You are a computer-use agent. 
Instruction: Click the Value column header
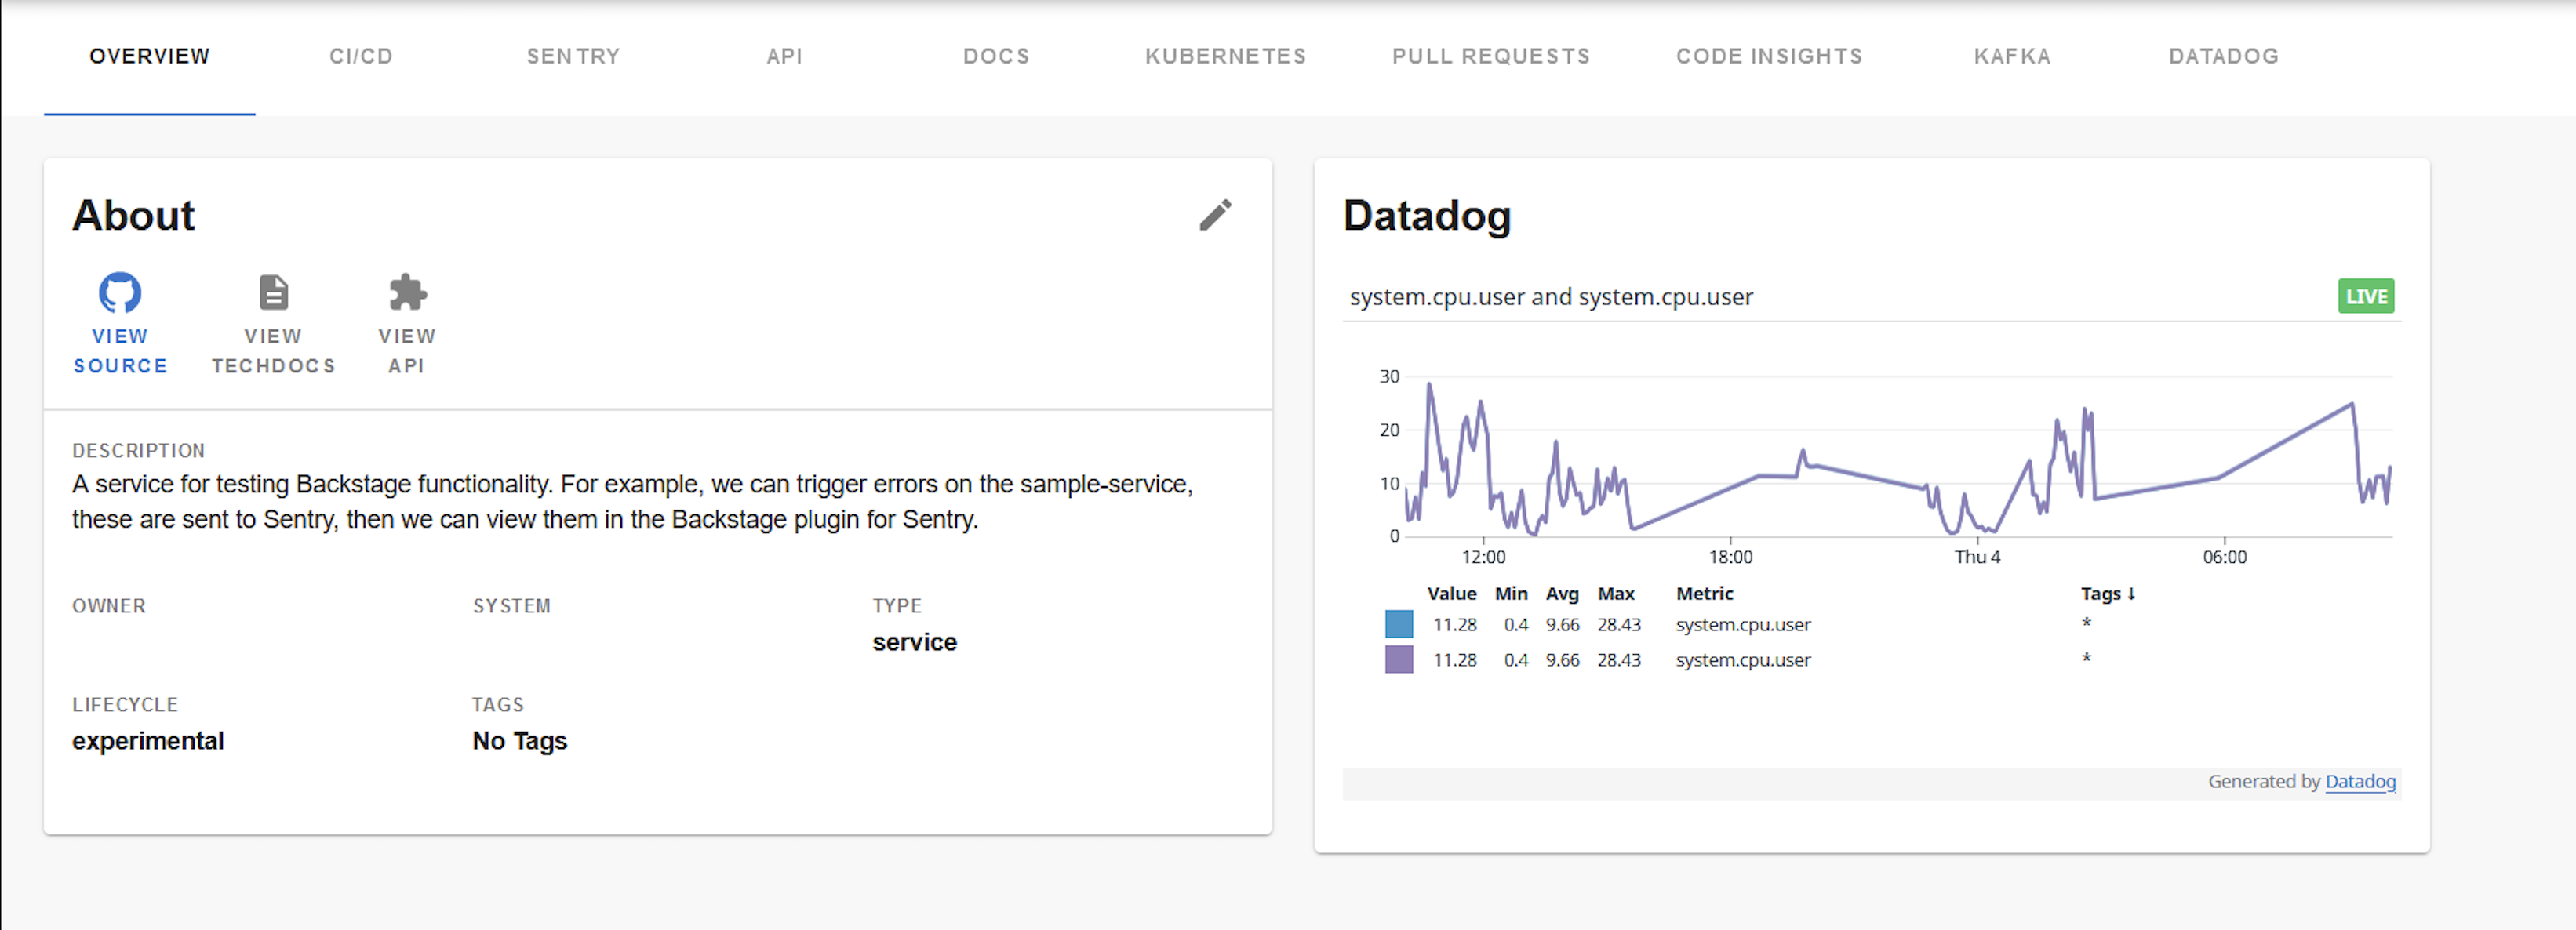(x=1451, y=594)
